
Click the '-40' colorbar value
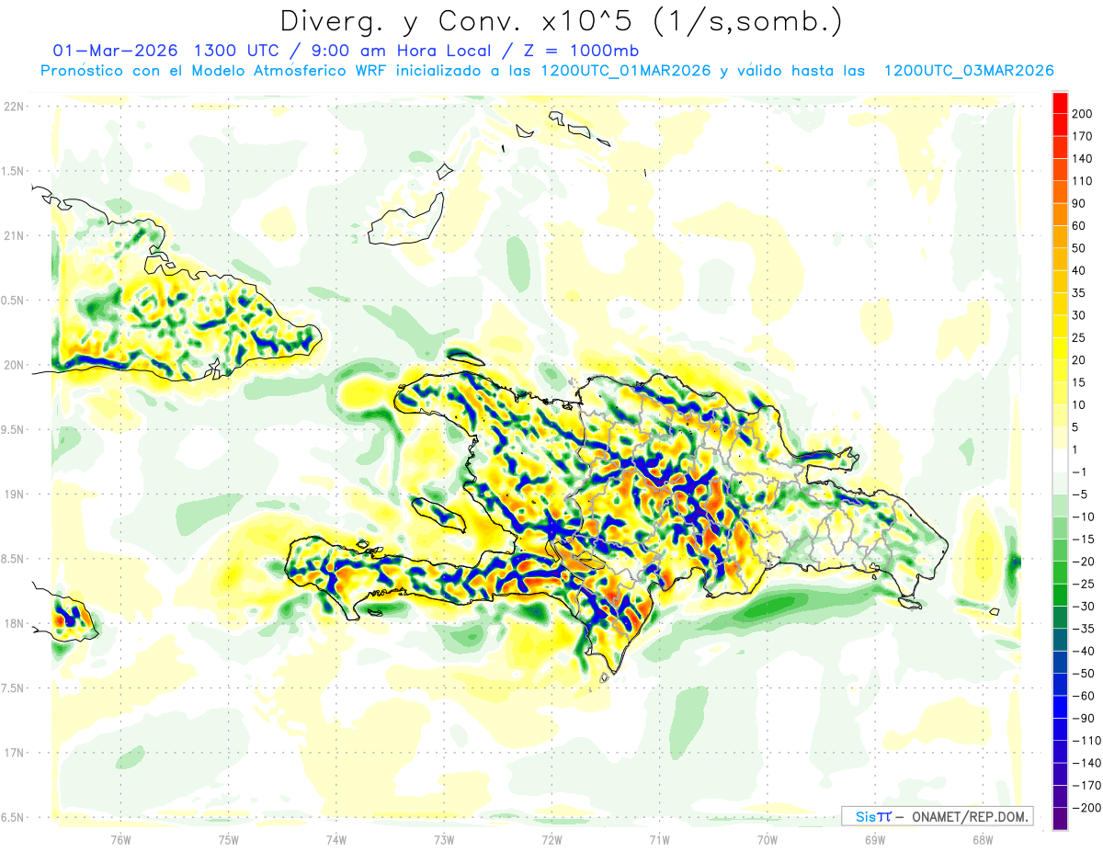[1086, 651]
